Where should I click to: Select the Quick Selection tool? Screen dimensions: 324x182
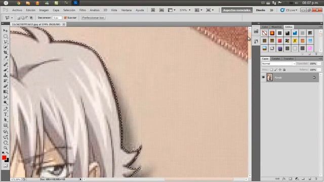[x=6, y=47]
